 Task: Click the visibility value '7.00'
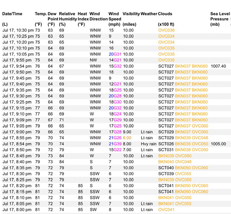127,150
